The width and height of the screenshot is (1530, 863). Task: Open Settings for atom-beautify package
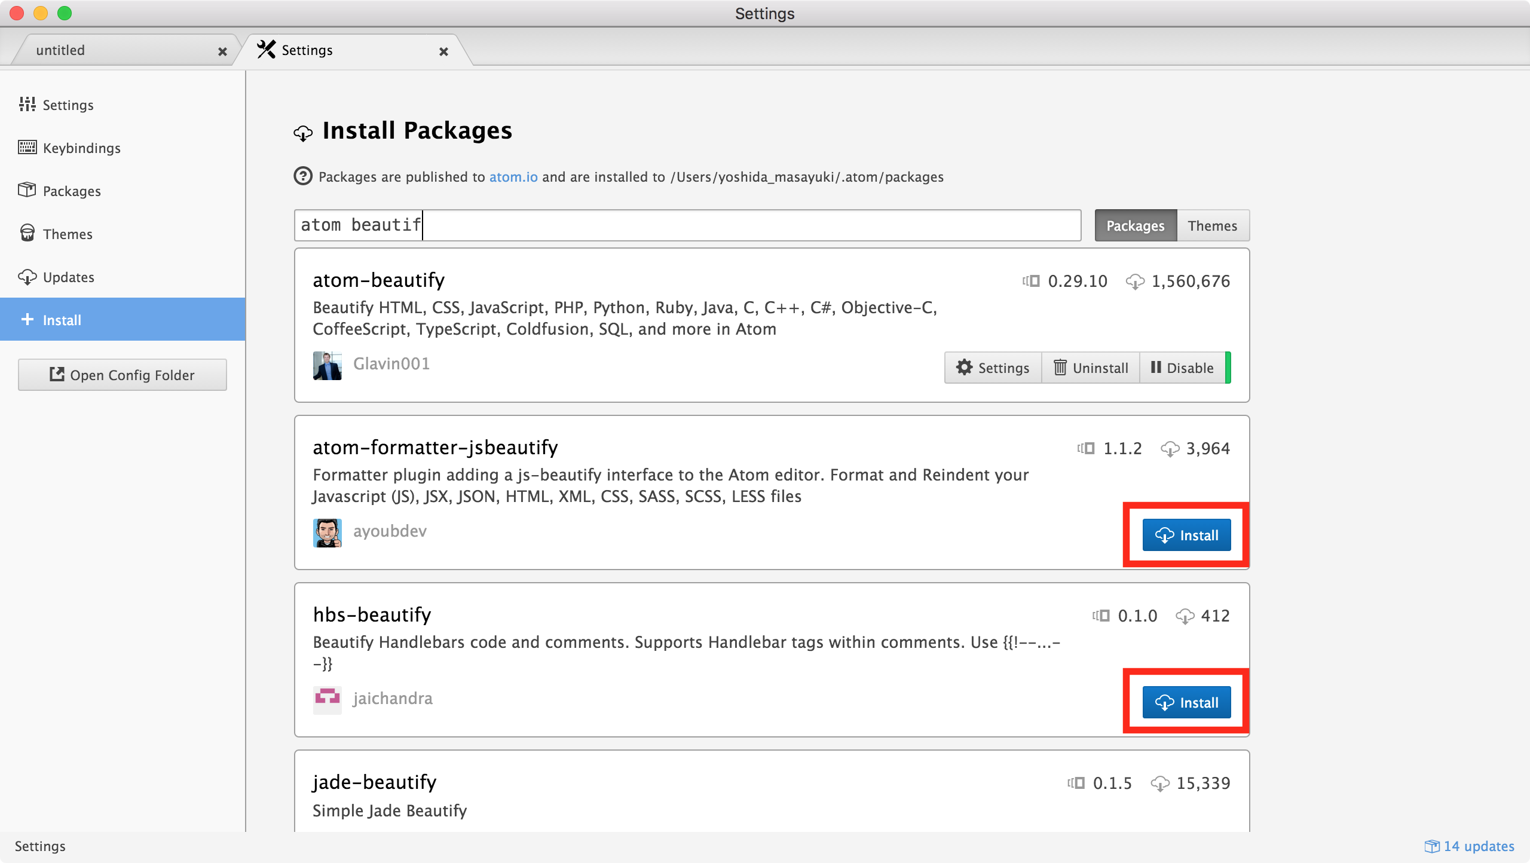pos(993,368)
